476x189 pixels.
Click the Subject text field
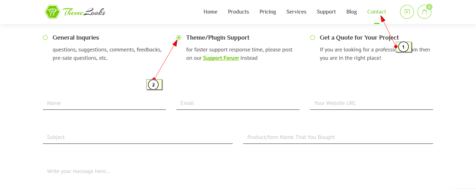(x=138, y=137)
